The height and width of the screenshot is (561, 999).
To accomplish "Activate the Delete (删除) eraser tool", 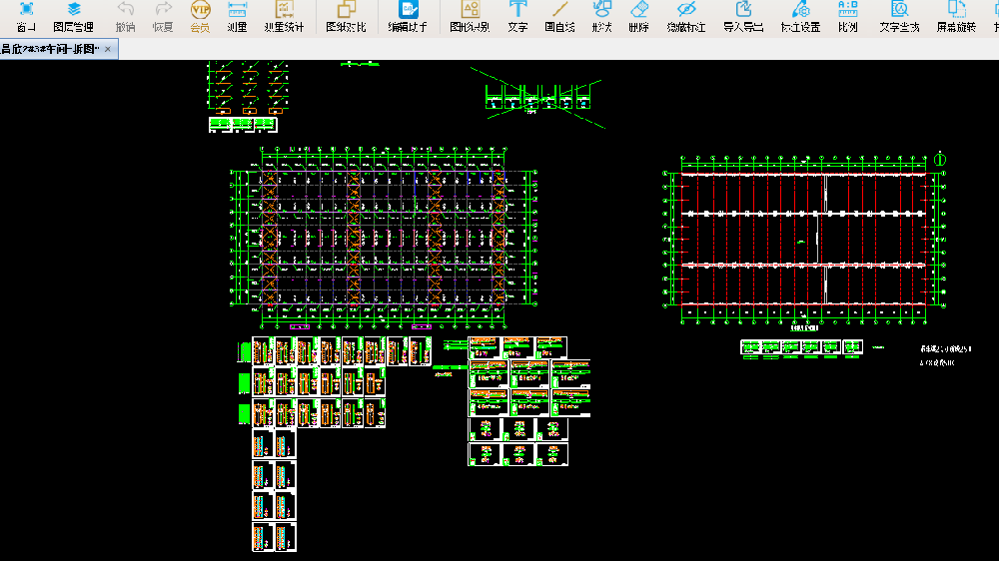I will point(639,16).
